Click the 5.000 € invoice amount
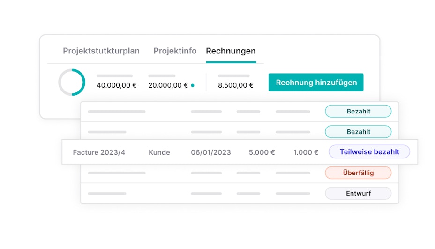 point(262,152)
